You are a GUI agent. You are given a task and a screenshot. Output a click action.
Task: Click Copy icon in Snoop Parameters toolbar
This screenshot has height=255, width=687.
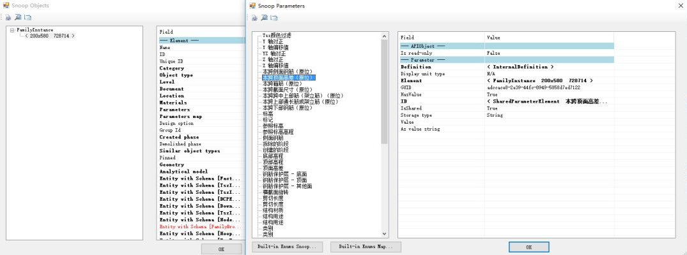[x=274, y=18]
